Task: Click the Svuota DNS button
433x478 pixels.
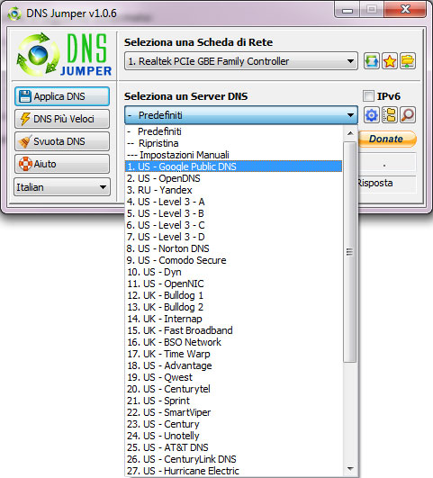Action: click(62, 141)
